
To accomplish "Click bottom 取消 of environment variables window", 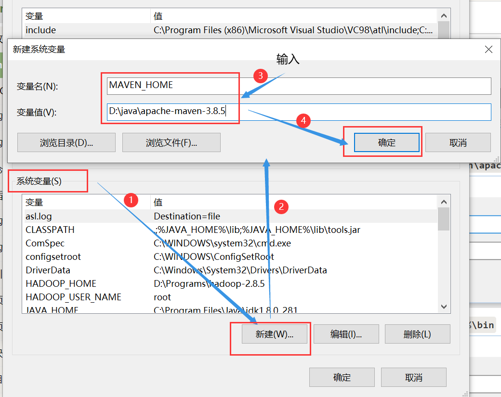I will [413, 377].
